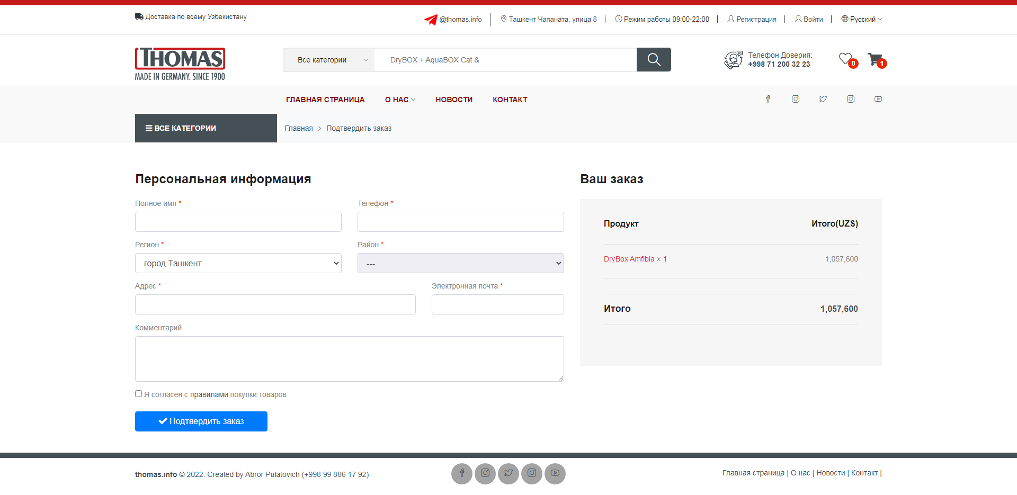Click the delivery truck icon
The image size is (1017, 495).
pyautogui.click(x=139, y=16)
